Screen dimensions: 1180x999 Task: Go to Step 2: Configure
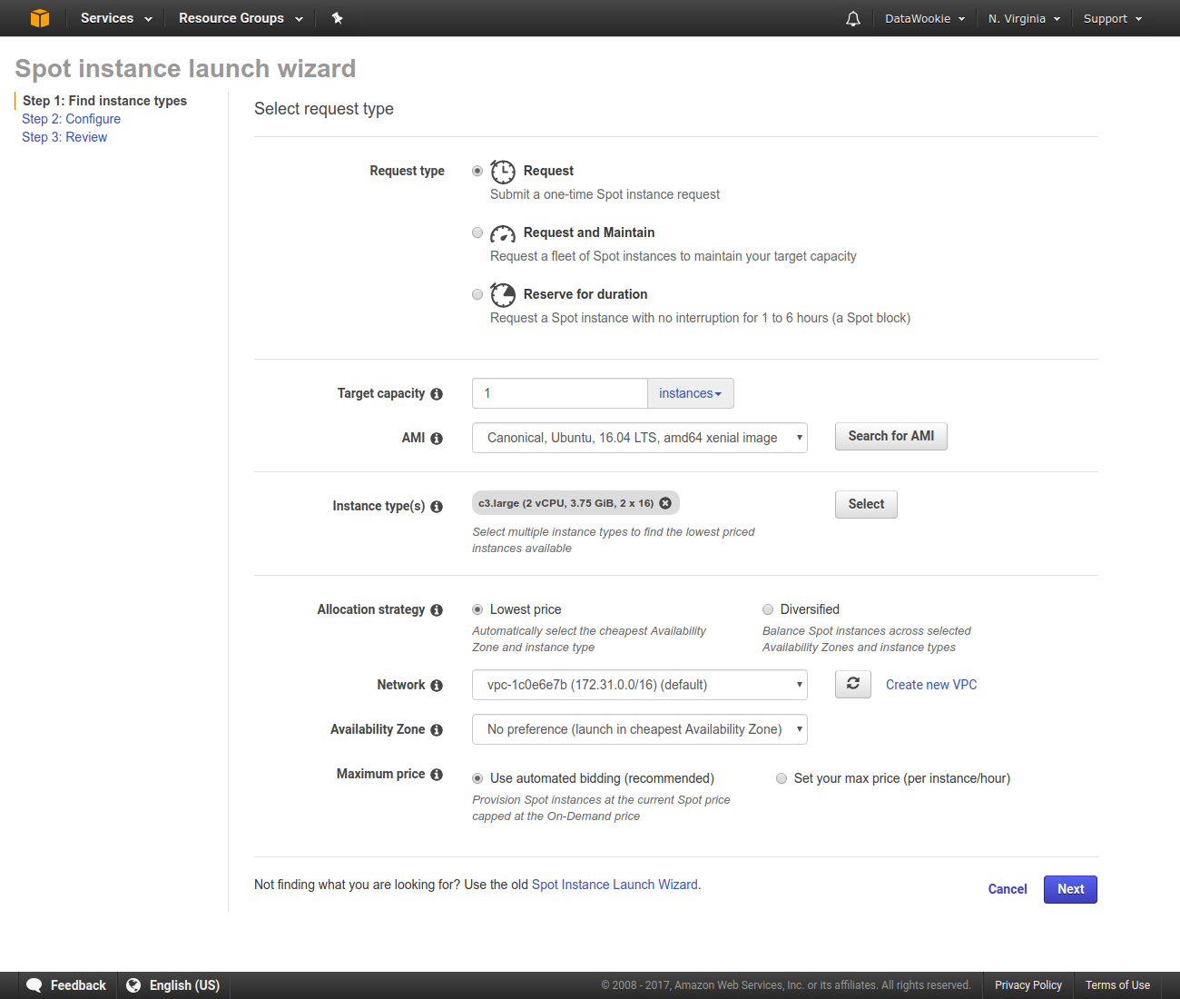point(71,119)
